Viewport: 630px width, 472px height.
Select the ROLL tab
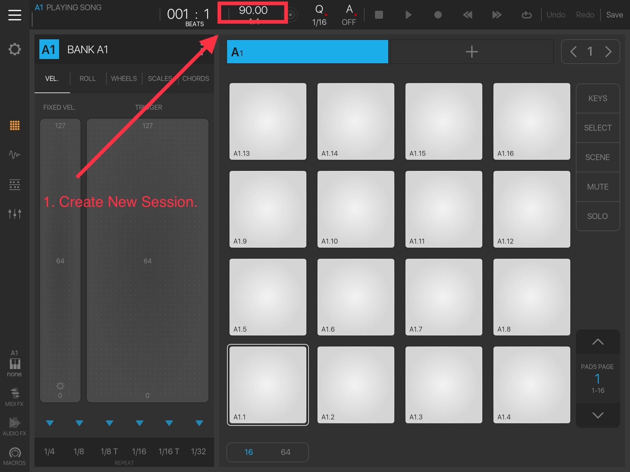tap(88, 79)
